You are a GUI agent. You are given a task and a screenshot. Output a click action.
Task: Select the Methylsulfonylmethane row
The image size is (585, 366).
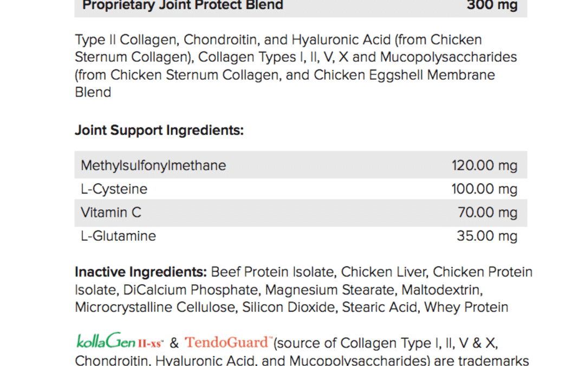click(x=301, y=165)
